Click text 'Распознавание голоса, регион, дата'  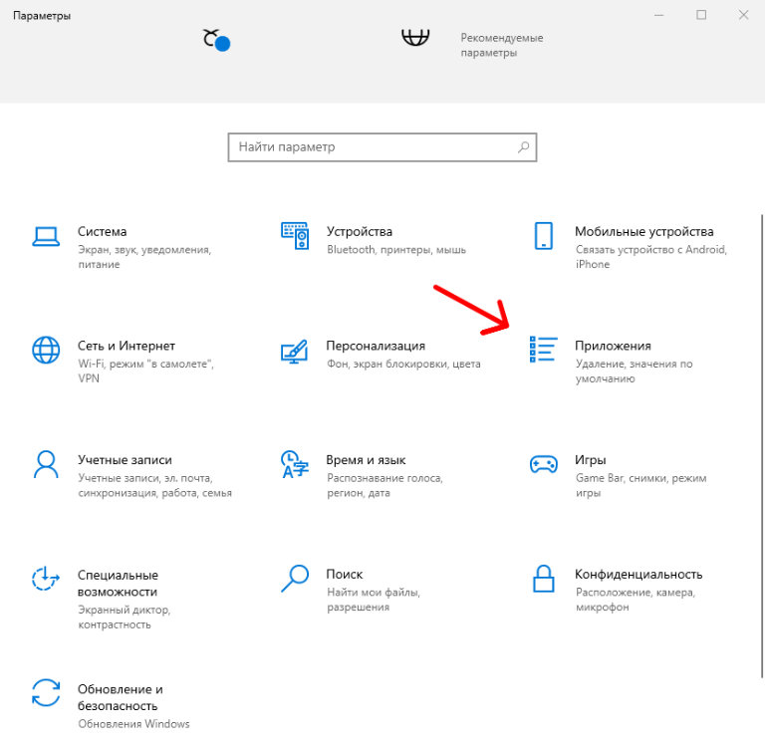pyautogui.click(x=384, y=485)
